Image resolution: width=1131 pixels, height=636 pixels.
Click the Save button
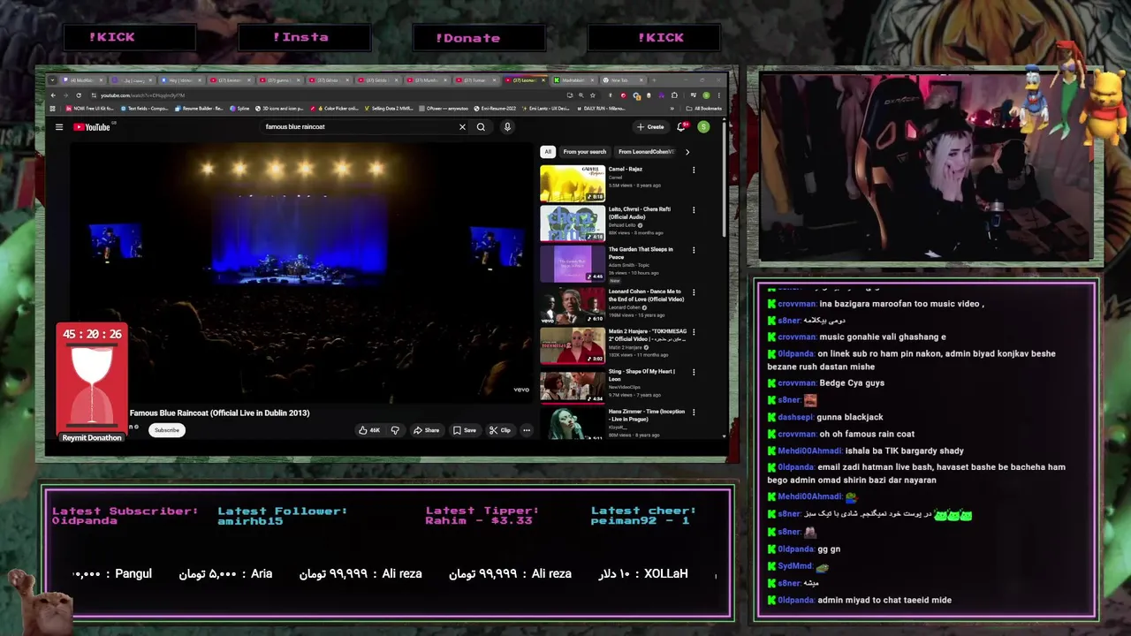coord(465,430)
